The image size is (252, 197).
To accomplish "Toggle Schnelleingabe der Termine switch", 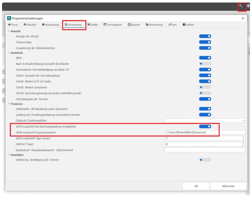I will 205,99.
